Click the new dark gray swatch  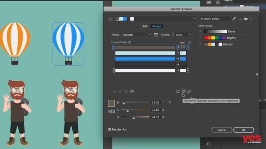tap(183, 65)
